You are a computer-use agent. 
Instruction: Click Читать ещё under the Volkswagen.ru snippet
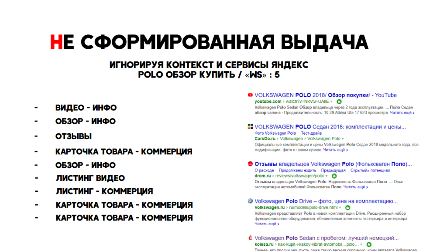pos(267,224)
